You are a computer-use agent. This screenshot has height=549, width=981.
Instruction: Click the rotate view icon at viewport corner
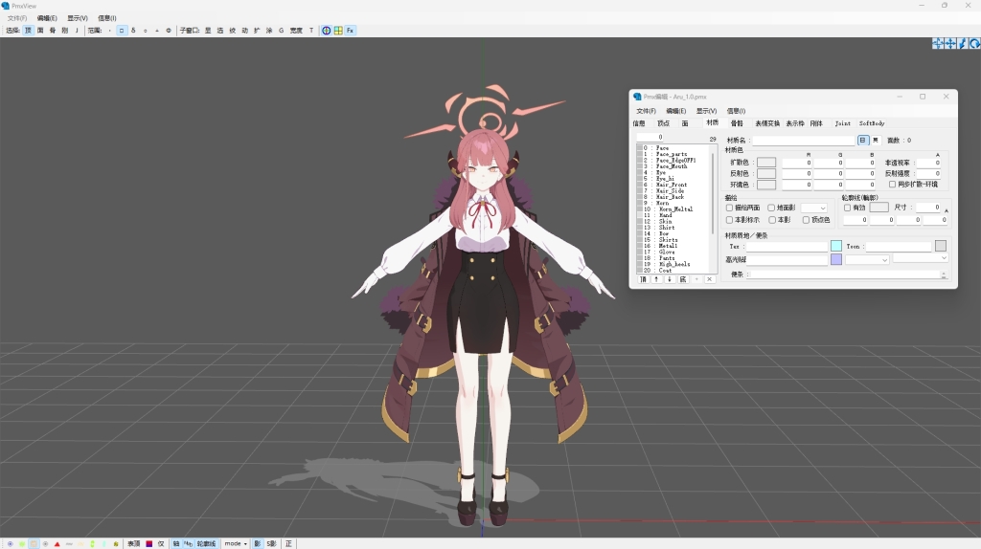click(974, 43)
